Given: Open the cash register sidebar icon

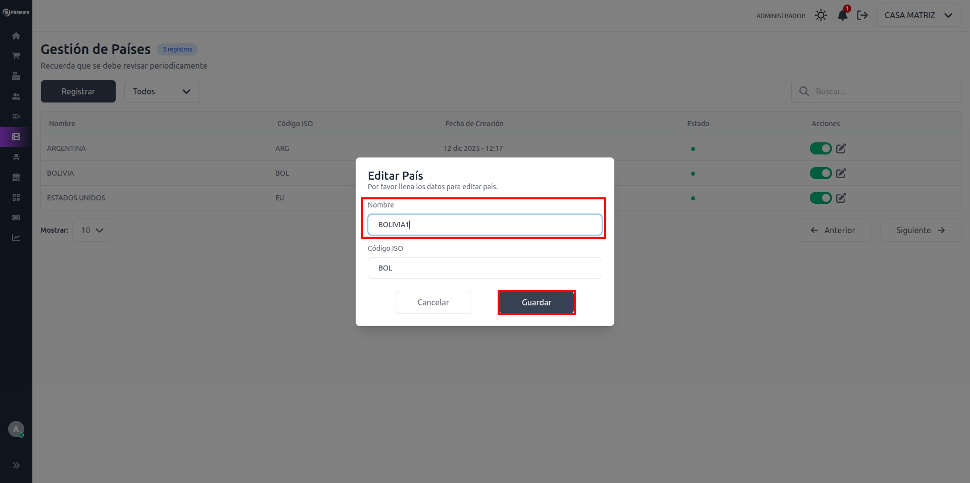Looking at the screenshot, I should coord(16,76).
